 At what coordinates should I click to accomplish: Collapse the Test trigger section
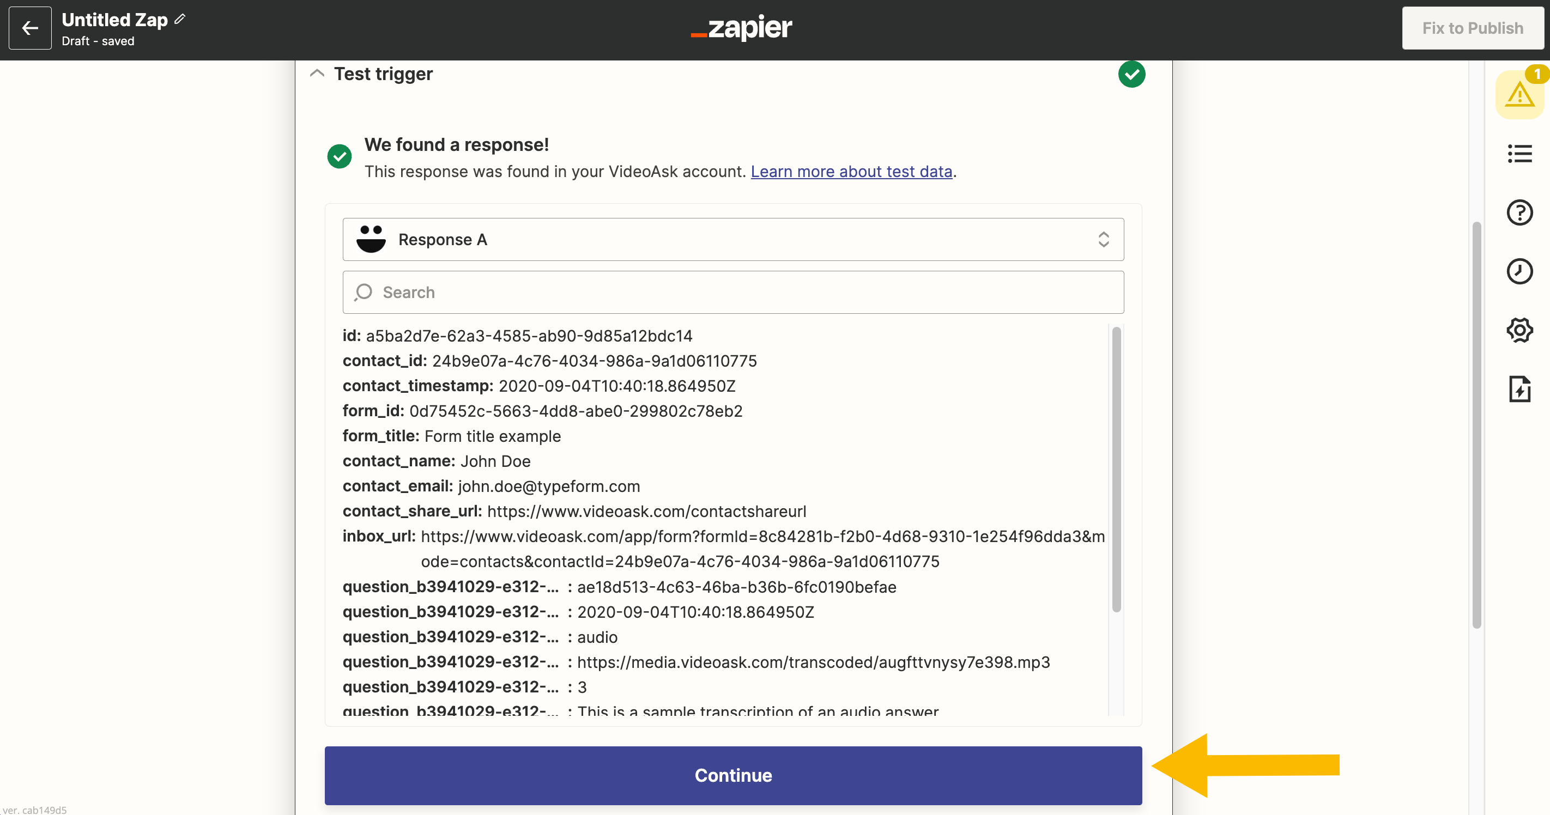[318, 74]
